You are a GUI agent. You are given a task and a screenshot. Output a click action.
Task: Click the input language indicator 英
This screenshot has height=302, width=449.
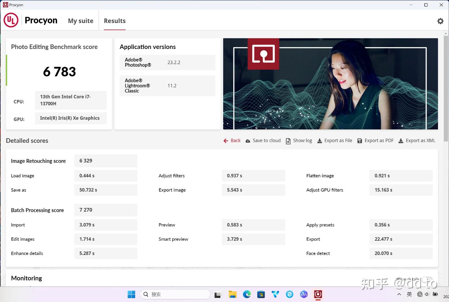(409, 294)
